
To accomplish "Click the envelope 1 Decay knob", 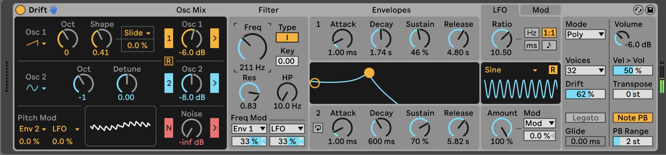I will [381, 39].
